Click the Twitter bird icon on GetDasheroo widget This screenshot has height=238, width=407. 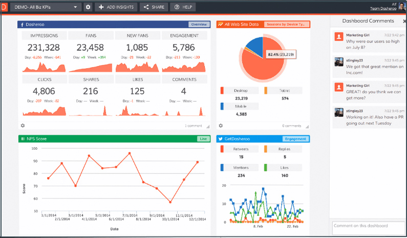pyautogui.click(x=220, y=139)
